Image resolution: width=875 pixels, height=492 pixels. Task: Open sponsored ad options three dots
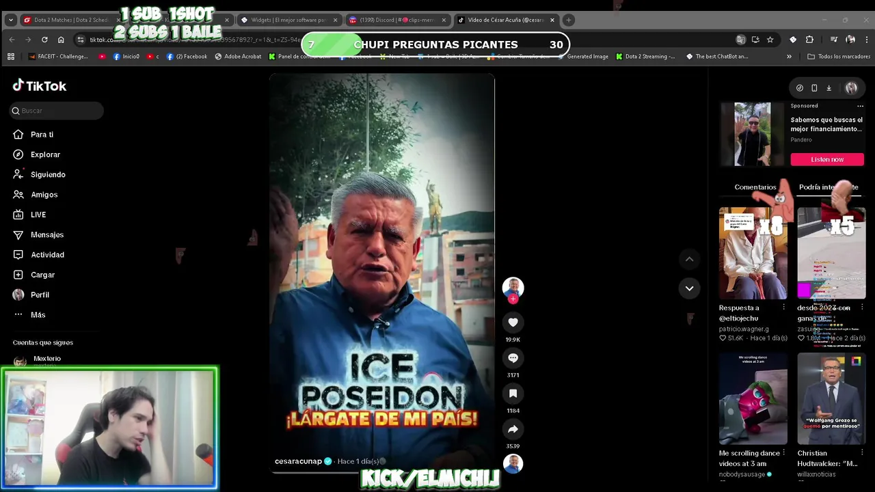(x=860, y=106)
